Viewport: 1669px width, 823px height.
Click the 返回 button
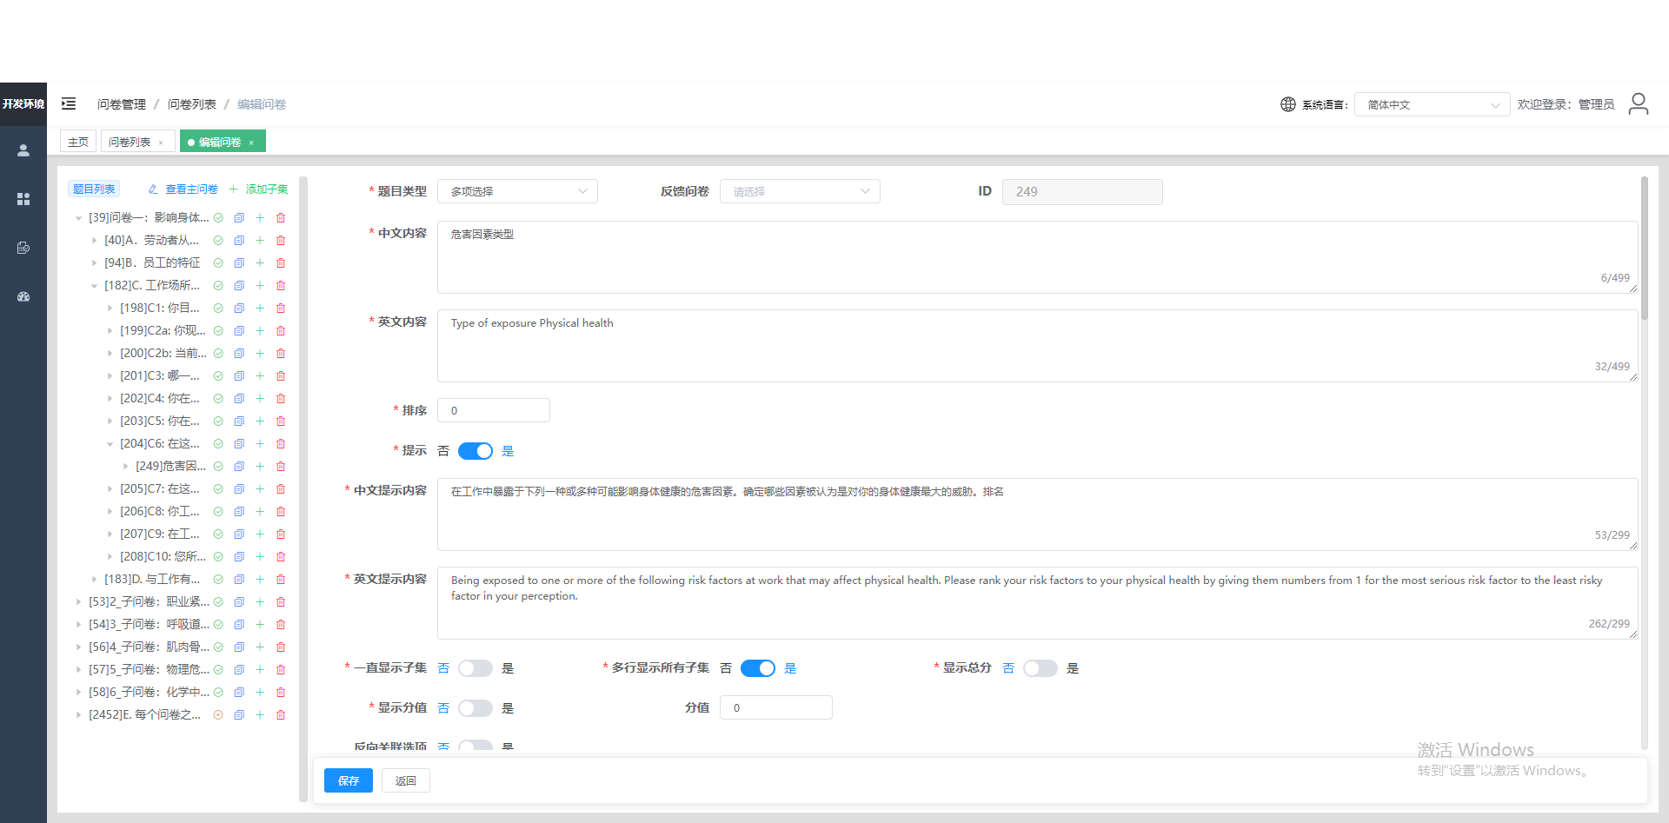coord(406,780)
